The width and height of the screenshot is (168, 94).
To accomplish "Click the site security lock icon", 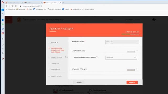I will tap(20, 6).
